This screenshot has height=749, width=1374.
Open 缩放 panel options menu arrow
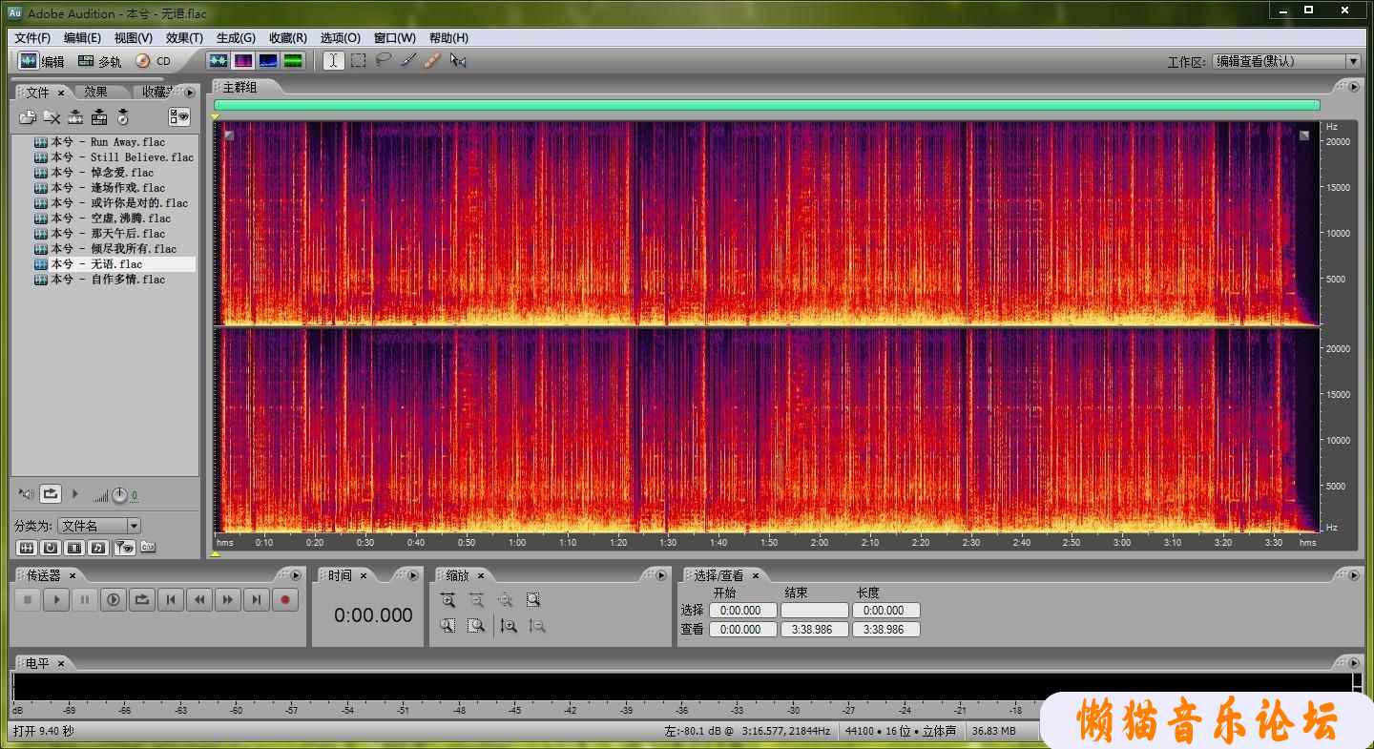click(x=660, y=575)
